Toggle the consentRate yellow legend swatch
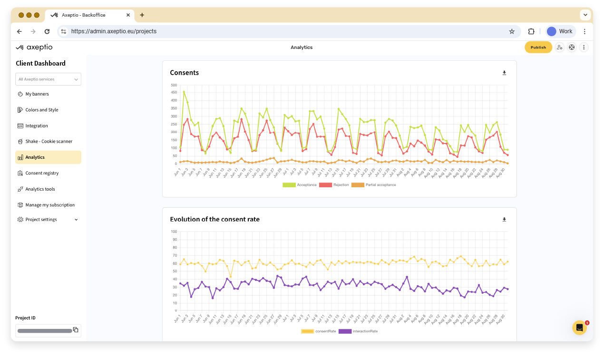This screenshot has width=604, height=356. pos(308,331)
